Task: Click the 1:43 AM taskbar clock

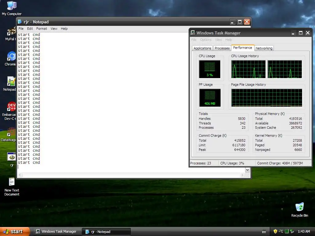Action: 304,231
